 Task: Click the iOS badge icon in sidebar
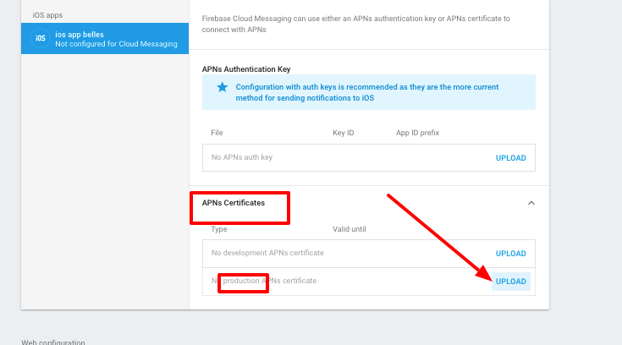[x=41, y=38]
